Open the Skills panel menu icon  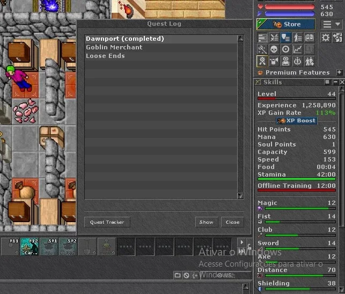[327, 82]
